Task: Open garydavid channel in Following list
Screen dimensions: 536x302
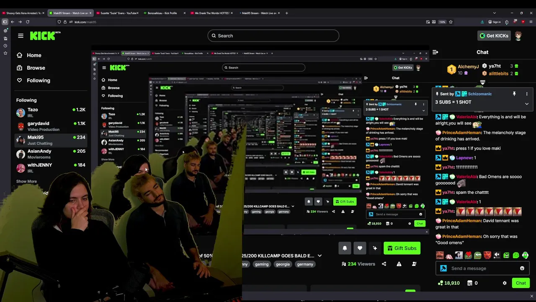Action: pyautogui.click(x=51, y=126)
